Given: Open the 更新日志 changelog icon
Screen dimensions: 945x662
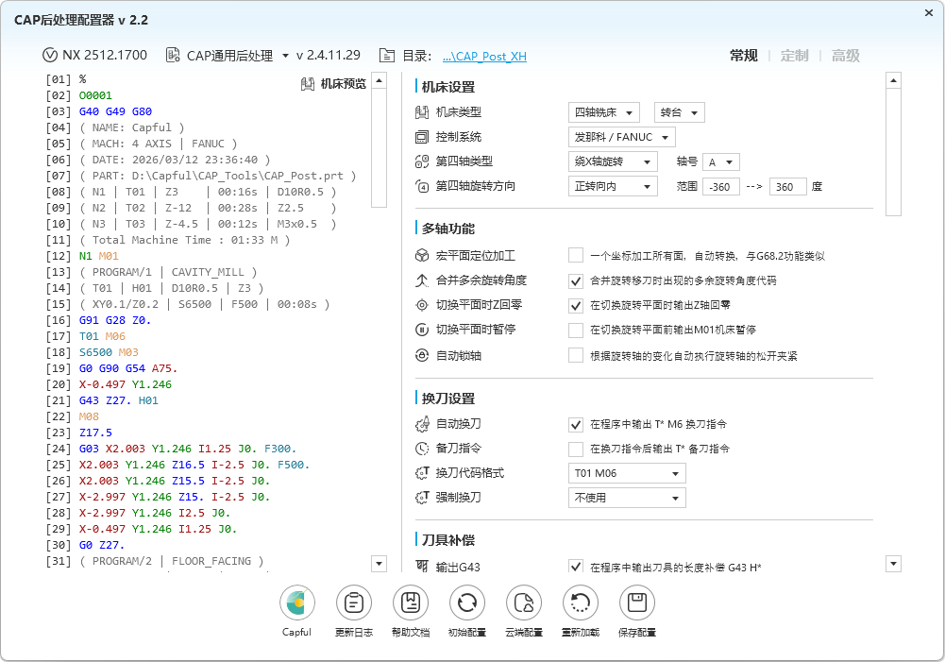Looking at the screenshot, I should click(x=353, y=603).
